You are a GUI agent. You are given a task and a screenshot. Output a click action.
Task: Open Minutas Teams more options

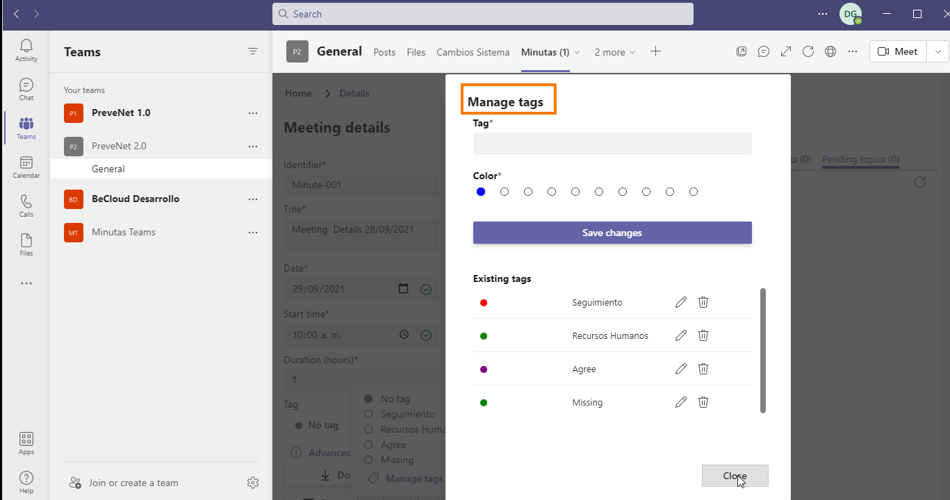tap(253, 232)
